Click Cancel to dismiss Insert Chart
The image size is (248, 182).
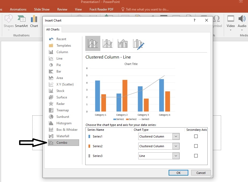click(x=201, y=173)
